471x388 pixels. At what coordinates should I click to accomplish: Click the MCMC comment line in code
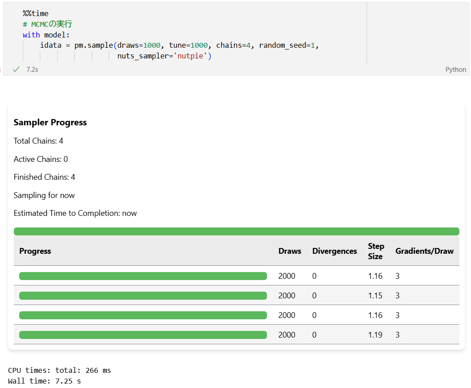click(x=47, y=24)
